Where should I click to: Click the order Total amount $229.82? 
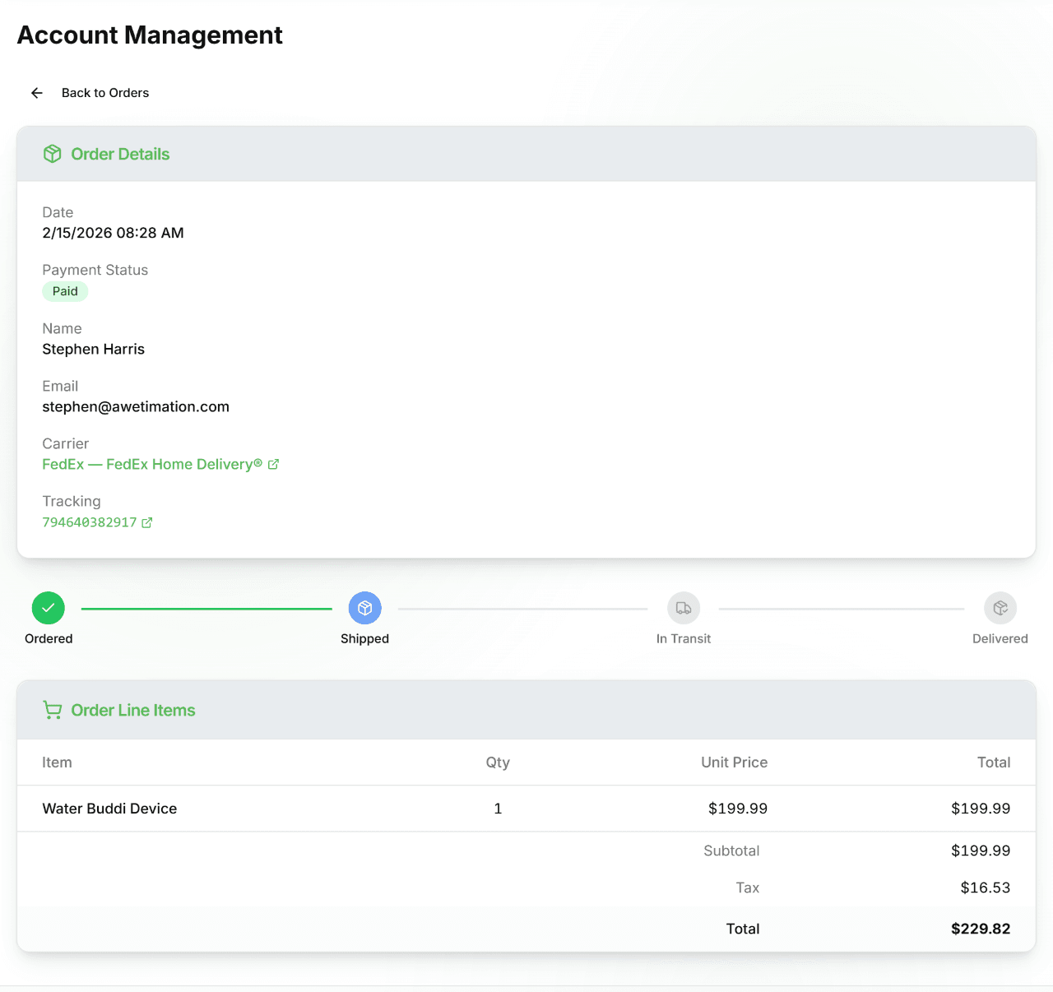pos(981,929)
